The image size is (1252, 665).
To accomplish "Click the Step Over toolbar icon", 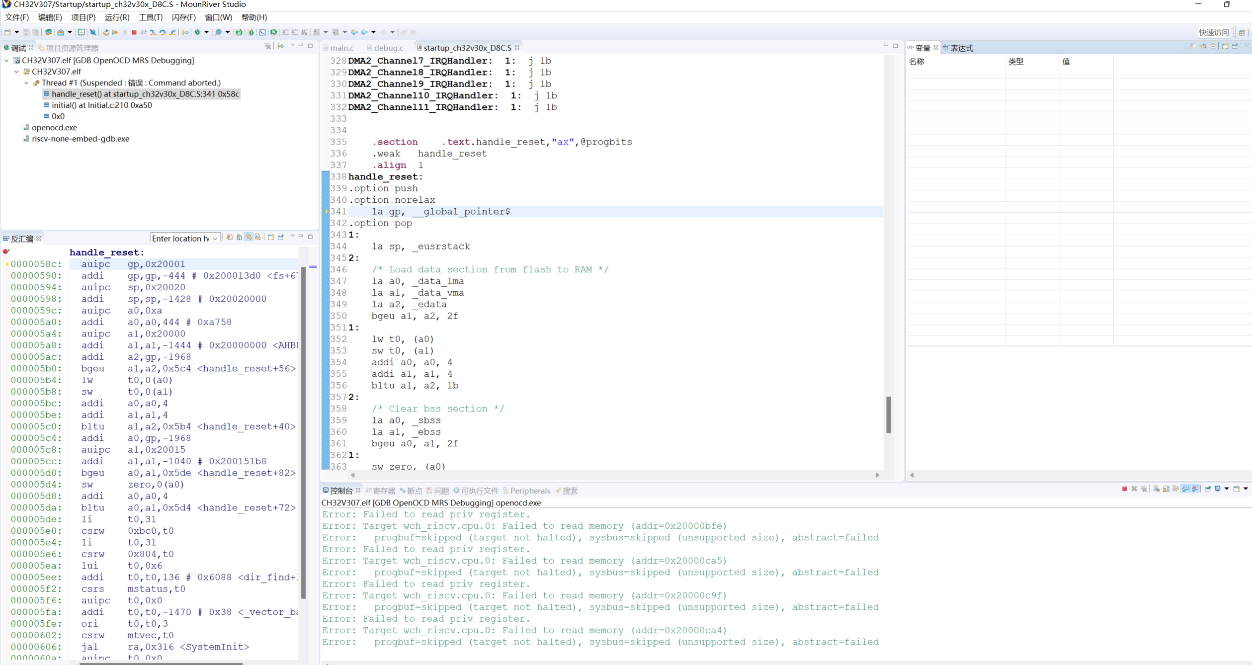I will click(x=163, y=32).
